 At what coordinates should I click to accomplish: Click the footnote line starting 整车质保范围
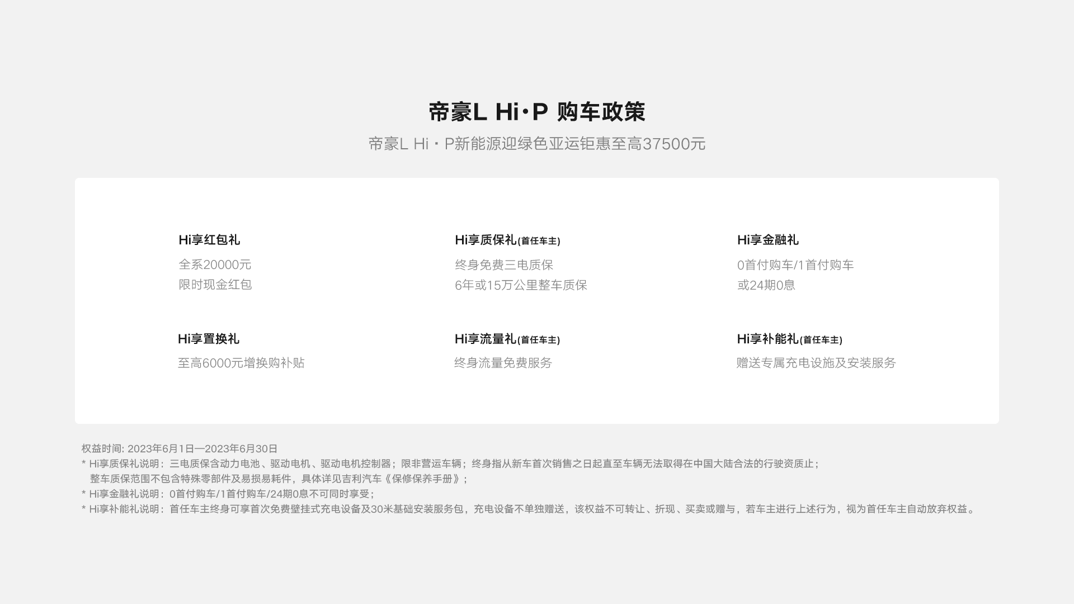(x=279, y=479)
